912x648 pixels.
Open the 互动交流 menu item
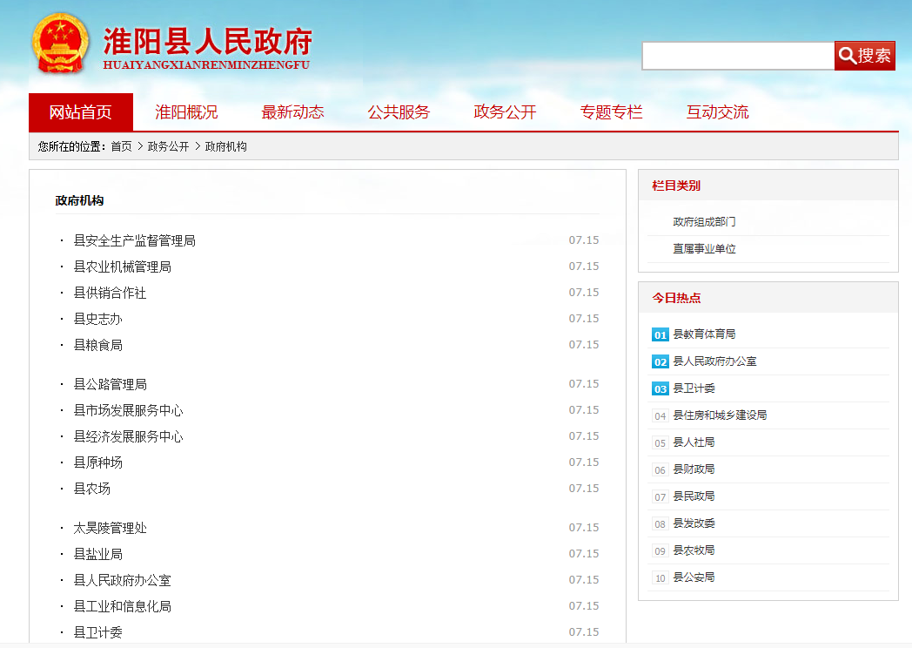coord(717,112)
